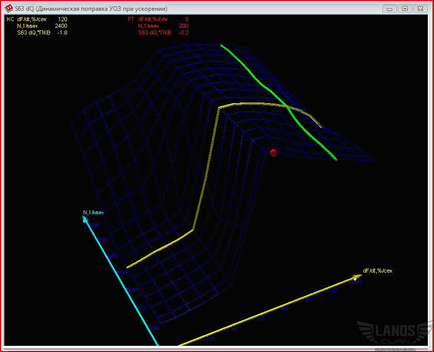The image size is (434, 352).
Task: Click the red PT N,1/мин value 200
Action: click(x=183, y=26)
